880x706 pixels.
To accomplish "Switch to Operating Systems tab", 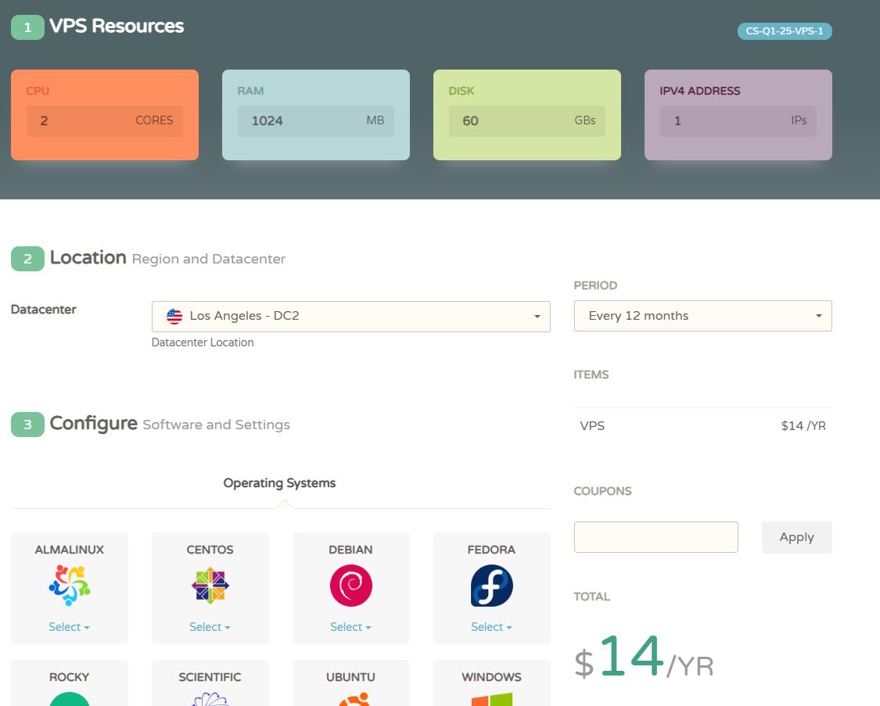I will 279,483.
